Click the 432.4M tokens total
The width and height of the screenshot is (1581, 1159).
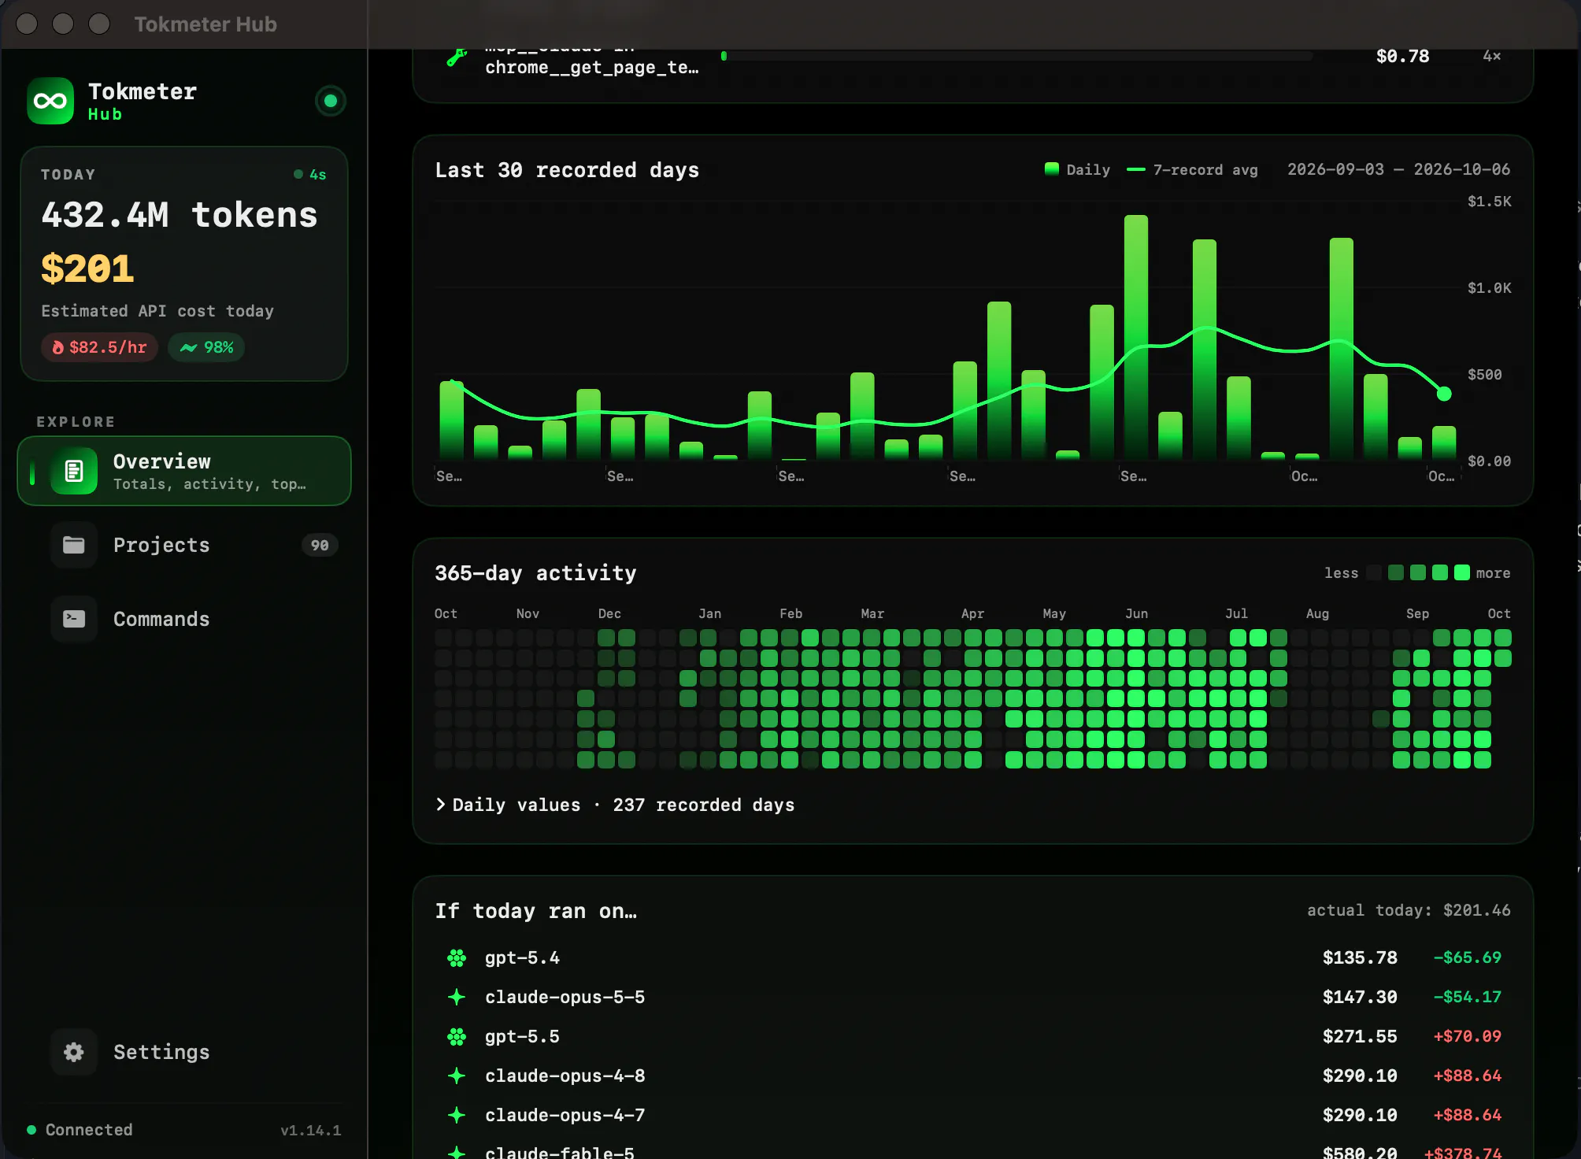click(180, 215)
